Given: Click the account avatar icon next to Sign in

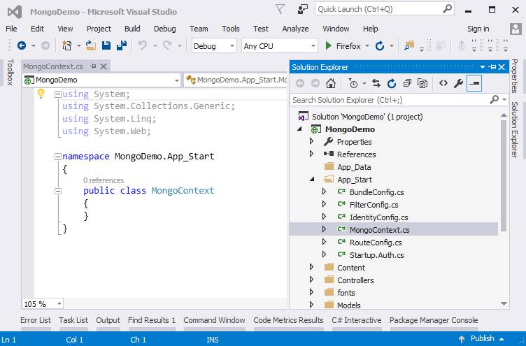Looking at the screenshot, I should tap(516, 29).
